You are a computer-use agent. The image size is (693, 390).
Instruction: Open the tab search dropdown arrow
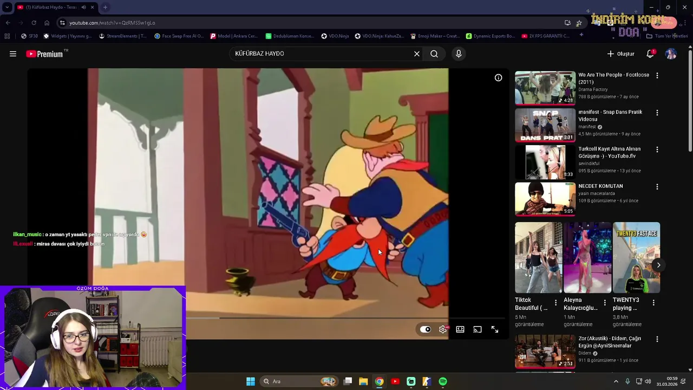pos(7,7)
